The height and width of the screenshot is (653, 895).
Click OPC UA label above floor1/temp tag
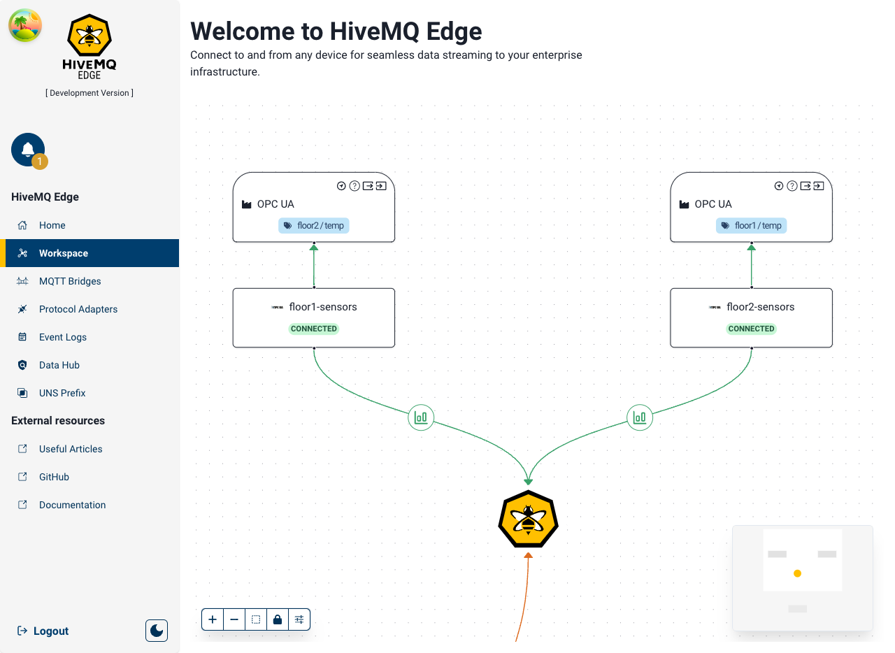713,204
